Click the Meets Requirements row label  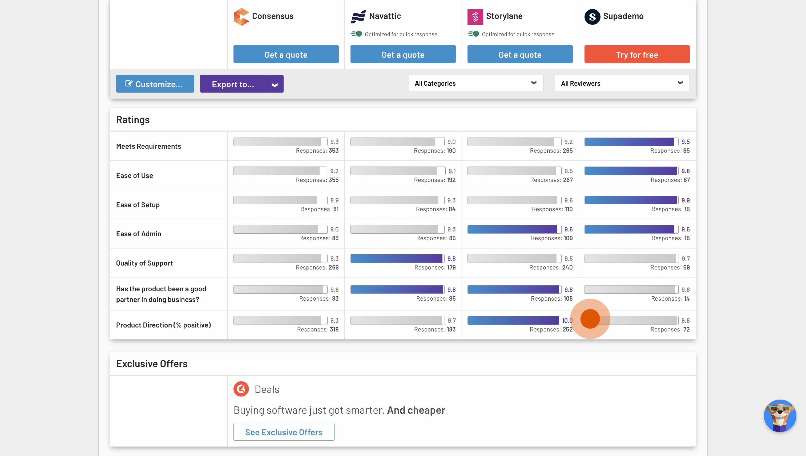point(148,146)
